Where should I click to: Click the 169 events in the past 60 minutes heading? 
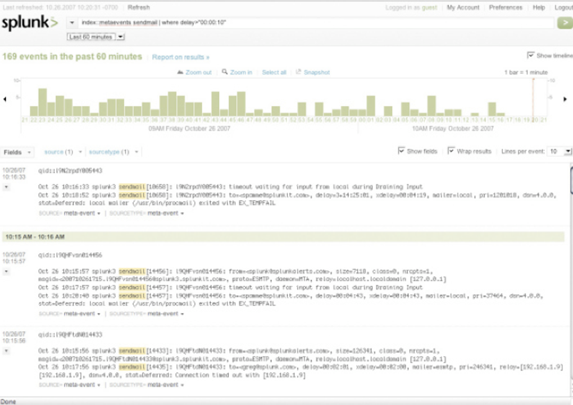pyautogui.click(x=72, y=57)
